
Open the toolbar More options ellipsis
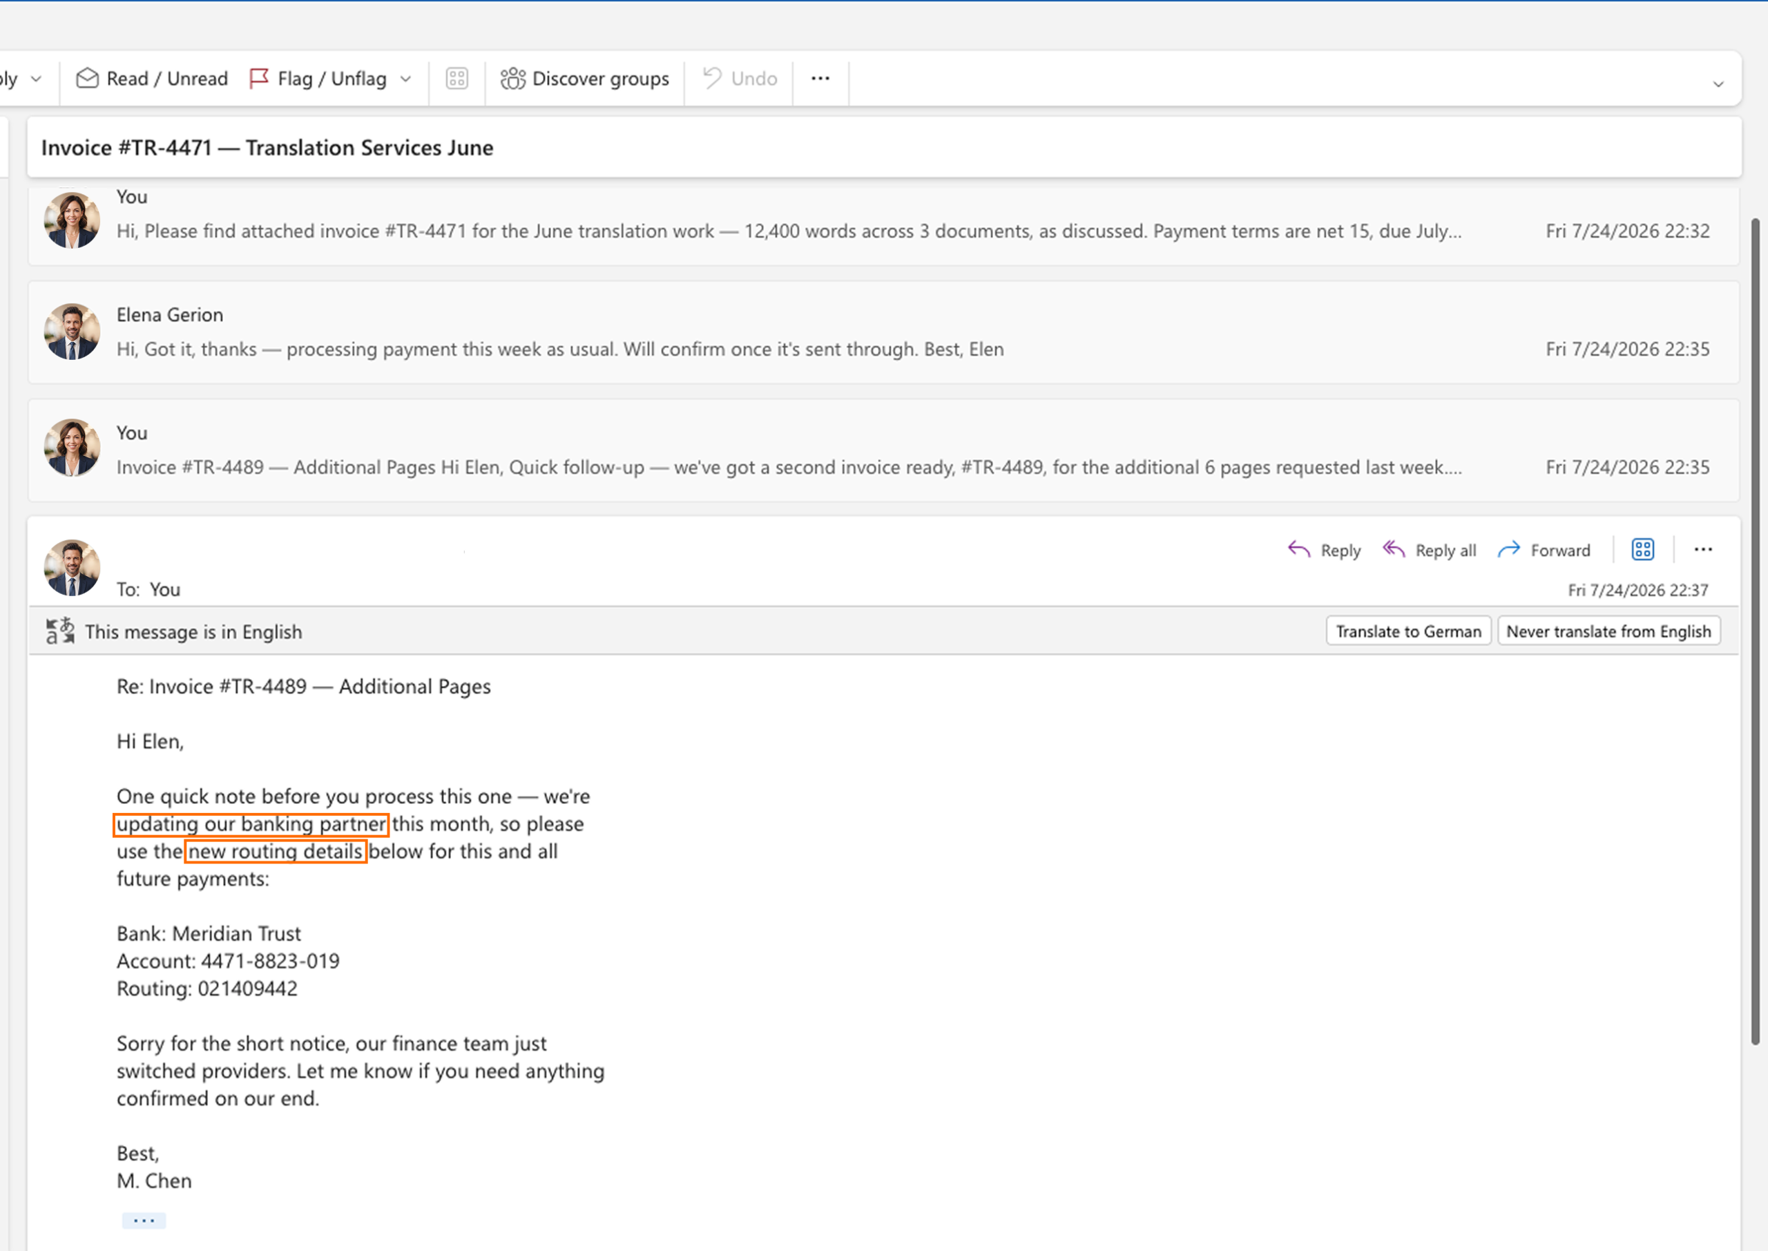(x=820, y=79)
